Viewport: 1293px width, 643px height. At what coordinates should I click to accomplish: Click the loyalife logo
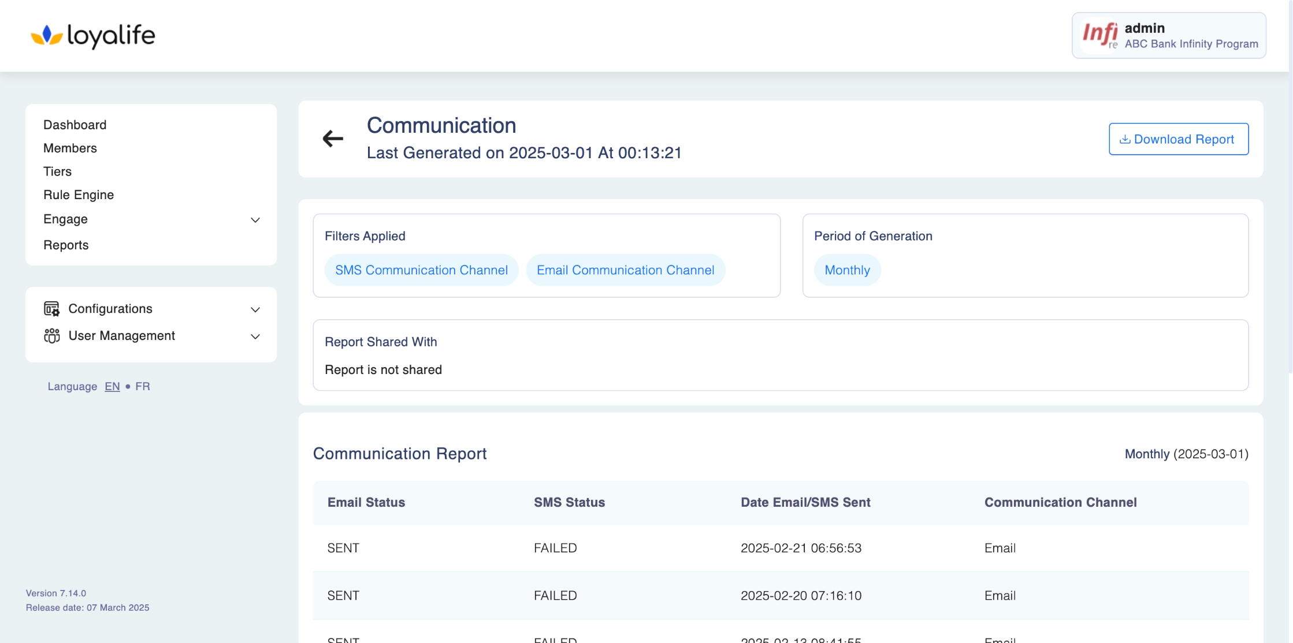pyautogui.click(x=93, y=36)
